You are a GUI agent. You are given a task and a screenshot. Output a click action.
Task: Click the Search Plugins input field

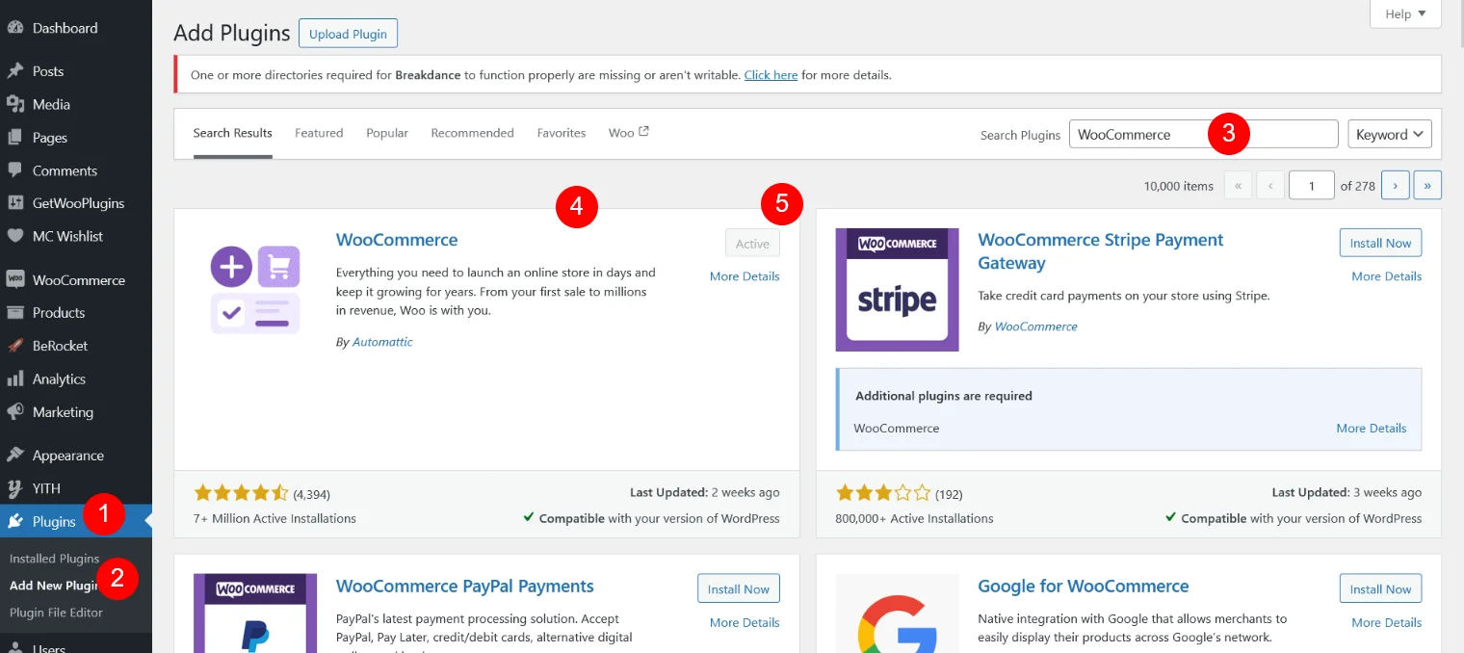click(1204, 134)
